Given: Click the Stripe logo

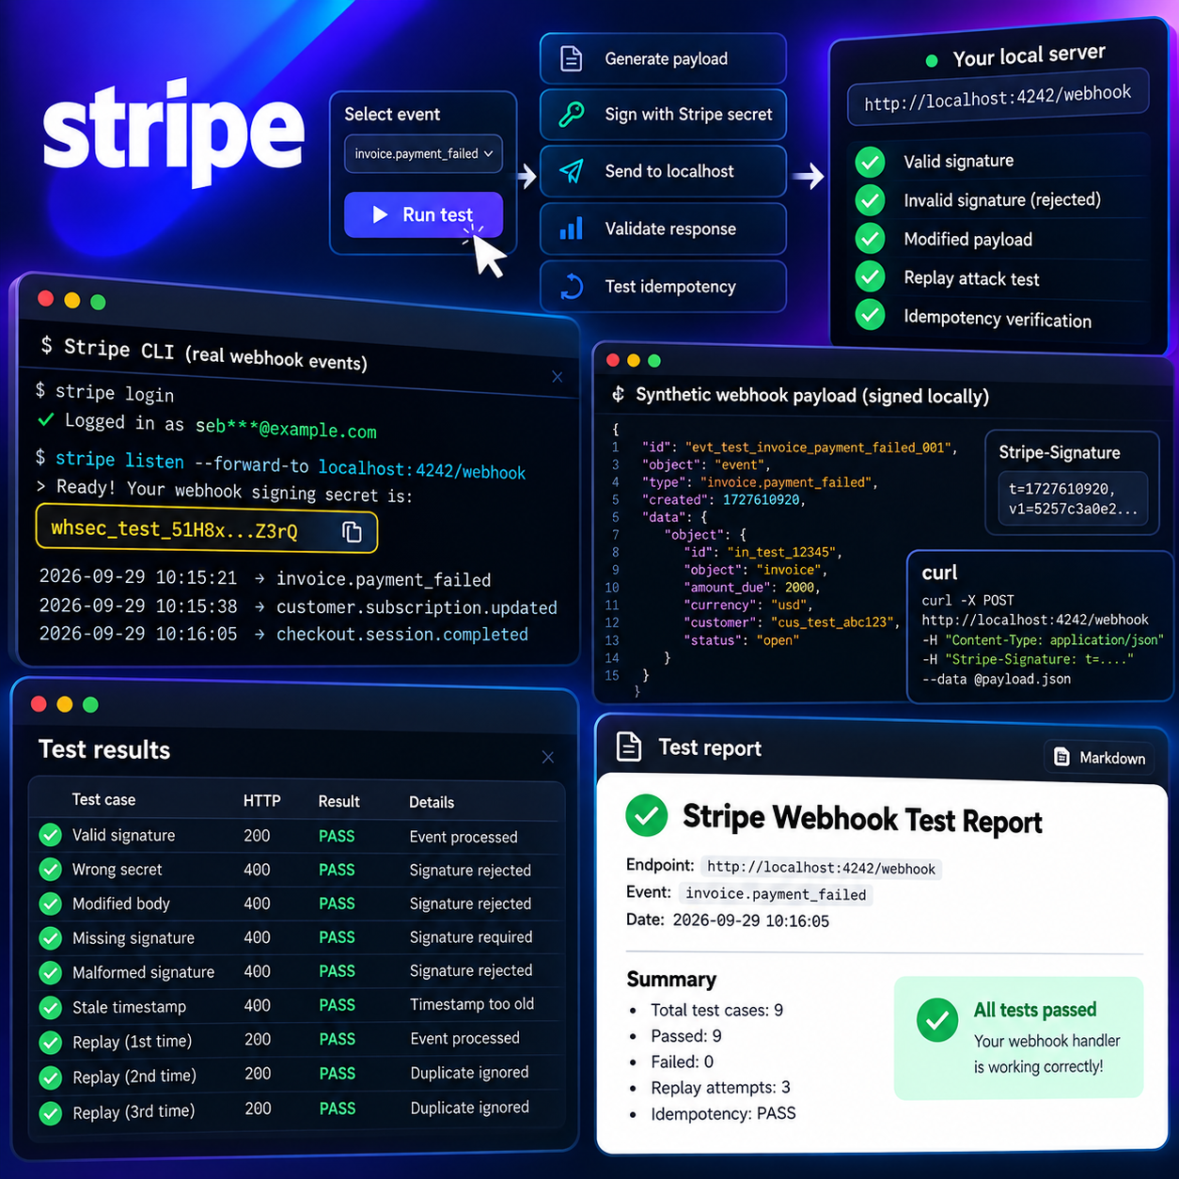Looking at the screenshot, I should [174, 132].
